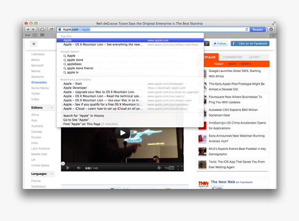The width and height of the screenshot is (299, 221).
Task: Open the Apple Developer history entry
Action: pos(130,88)
